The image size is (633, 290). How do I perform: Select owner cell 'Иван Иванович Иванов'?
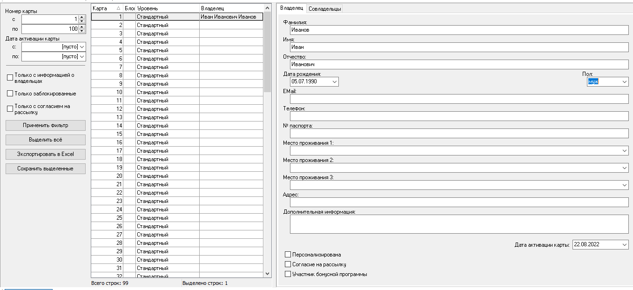[231, 17]
